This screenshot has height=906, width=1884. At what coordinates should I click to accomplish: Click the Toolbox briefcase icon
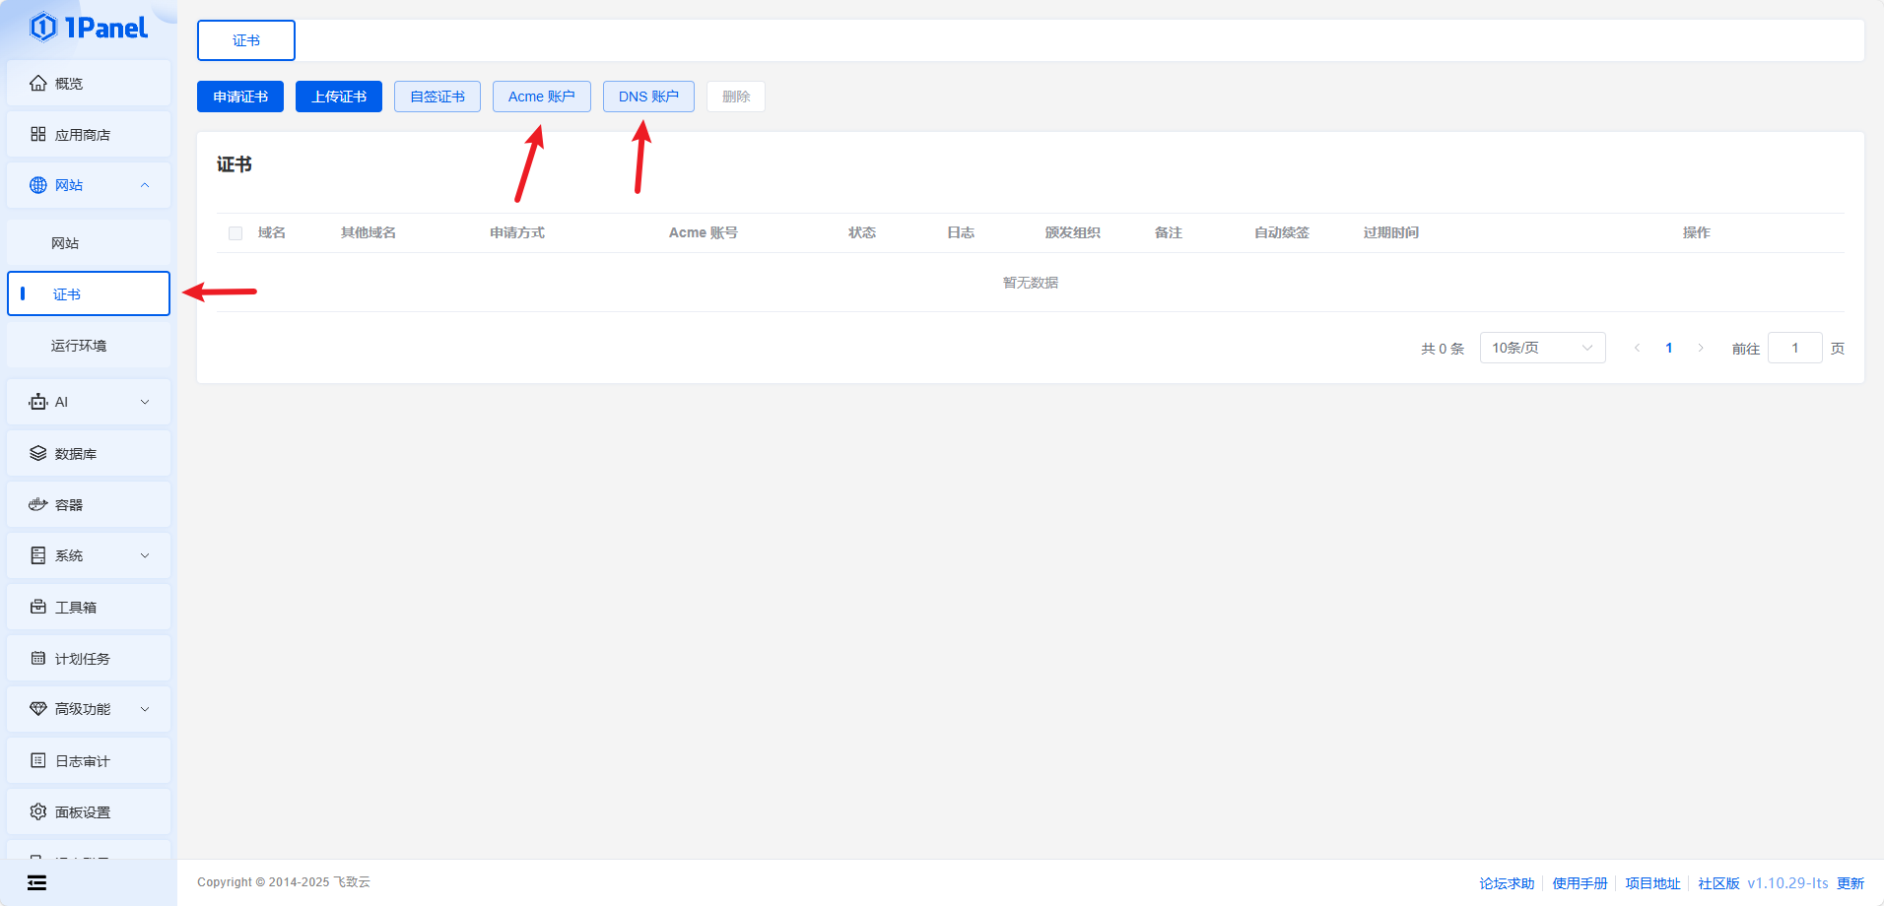tap(37, 608)
